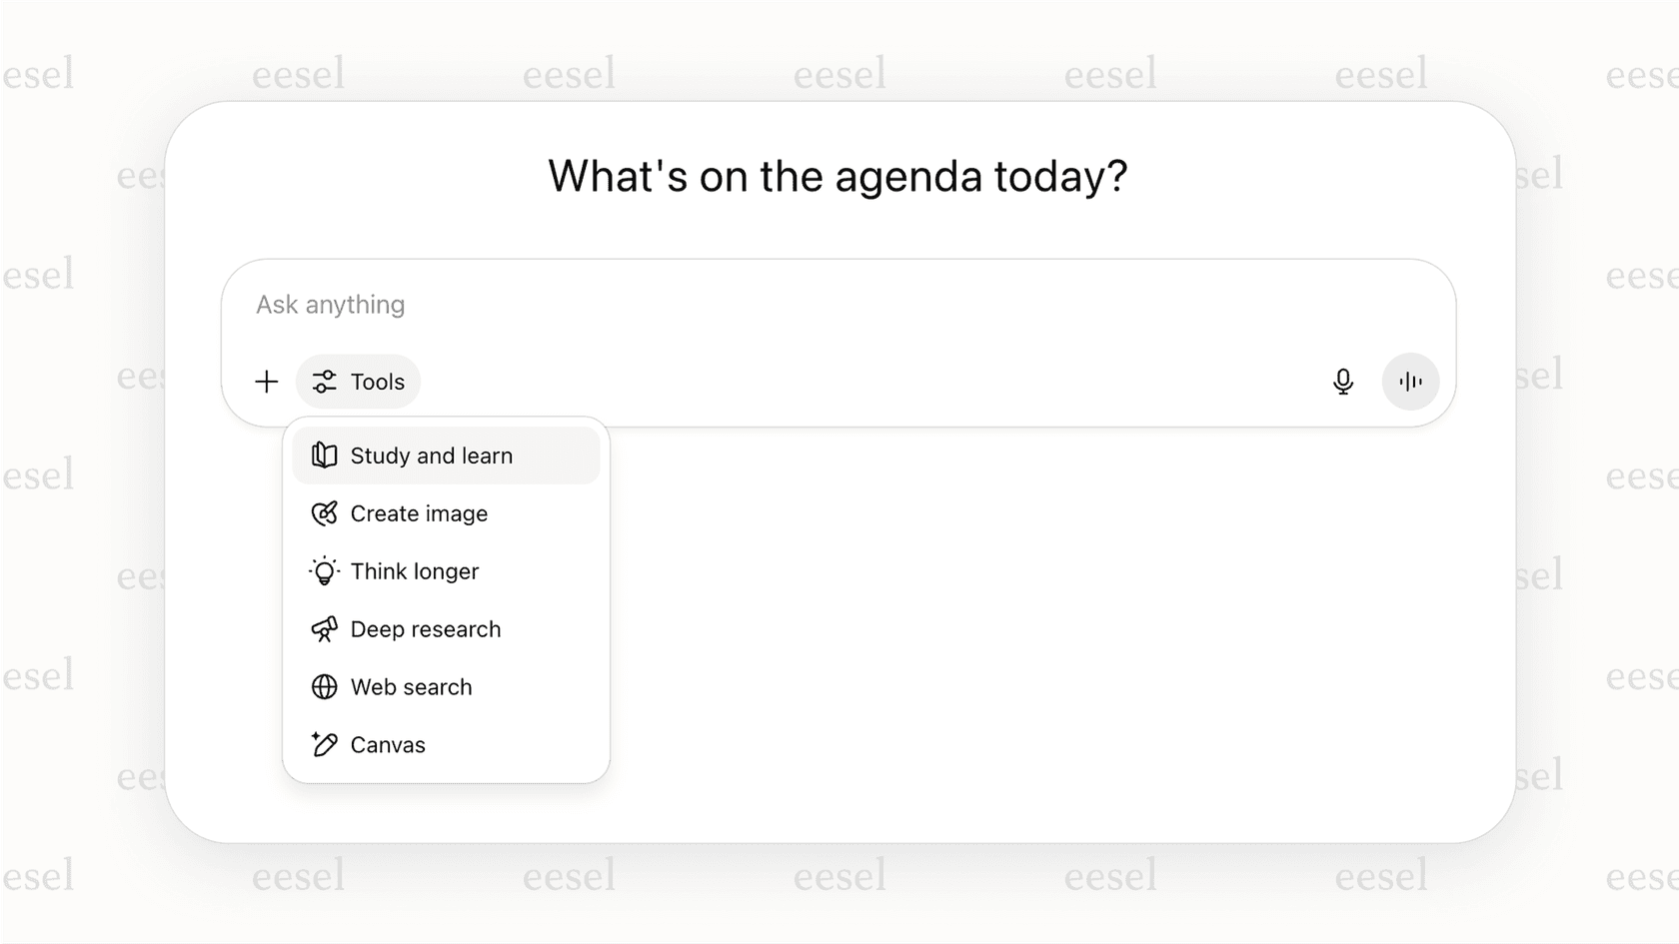
Task: Click the book icon beside Study and learn
Action: [323, 455]
